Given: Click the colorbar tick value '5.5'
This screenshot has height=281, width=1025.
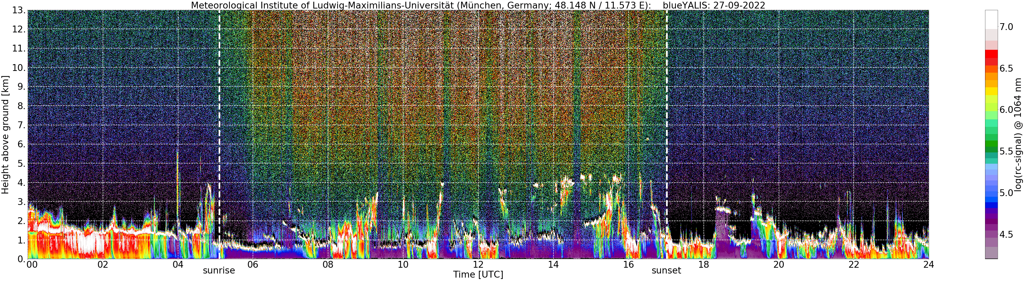Looking at the screenshot, I should coord(1007,151).
